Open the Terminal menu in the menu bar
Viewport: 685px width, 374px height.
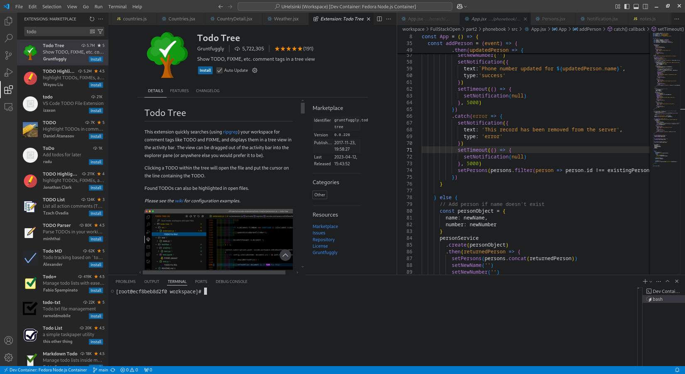(117, 7)
